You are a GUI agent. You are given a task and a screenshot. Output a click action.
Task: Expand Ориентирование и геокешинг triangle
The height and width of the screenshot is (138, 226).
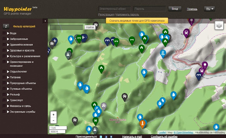(x=8, y=62)
